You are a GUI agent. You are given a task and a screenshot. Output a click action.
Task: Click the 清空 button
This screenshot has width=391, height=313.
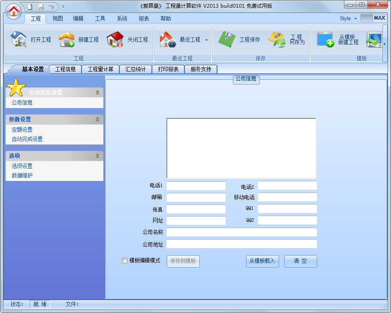301,261
